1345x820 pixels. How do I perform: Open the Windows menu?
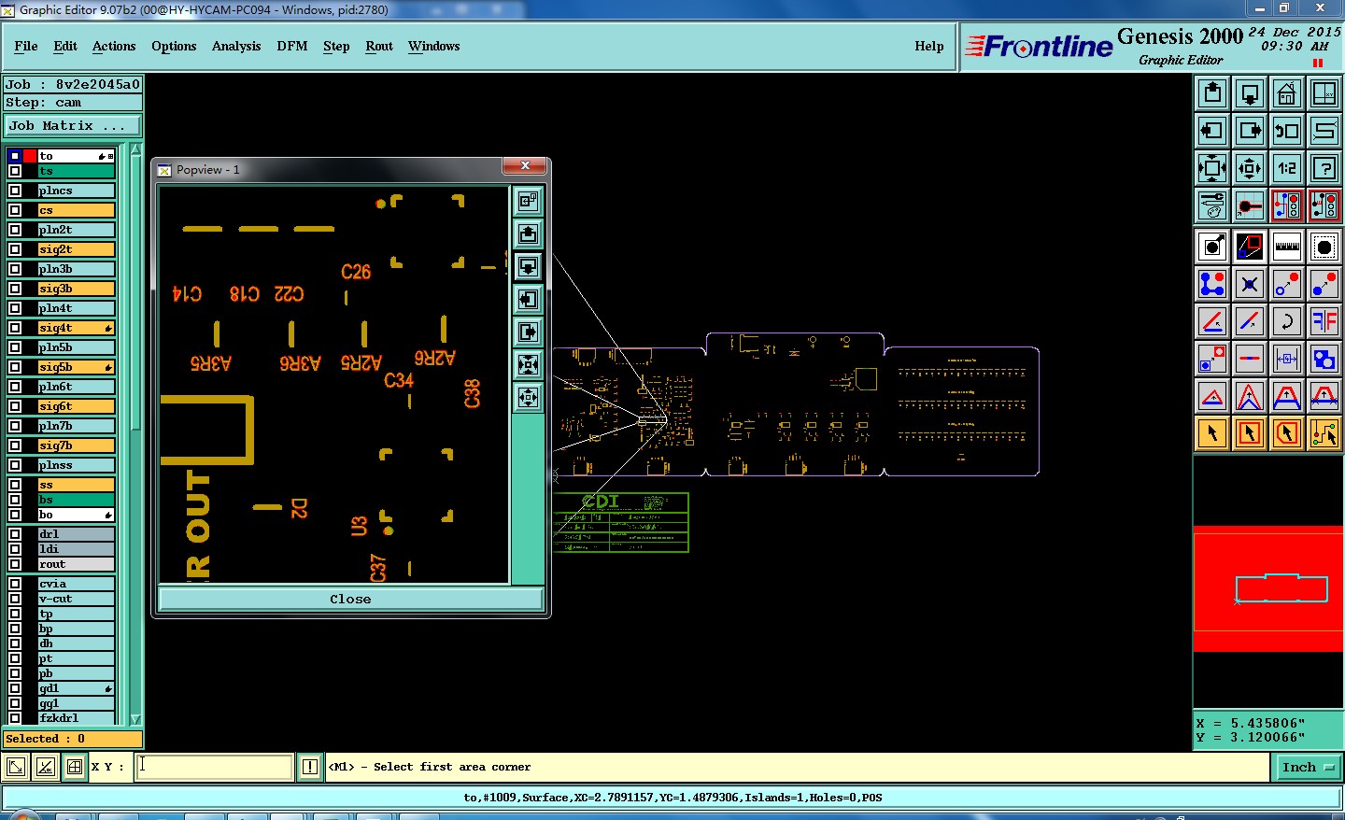point(433,46)
